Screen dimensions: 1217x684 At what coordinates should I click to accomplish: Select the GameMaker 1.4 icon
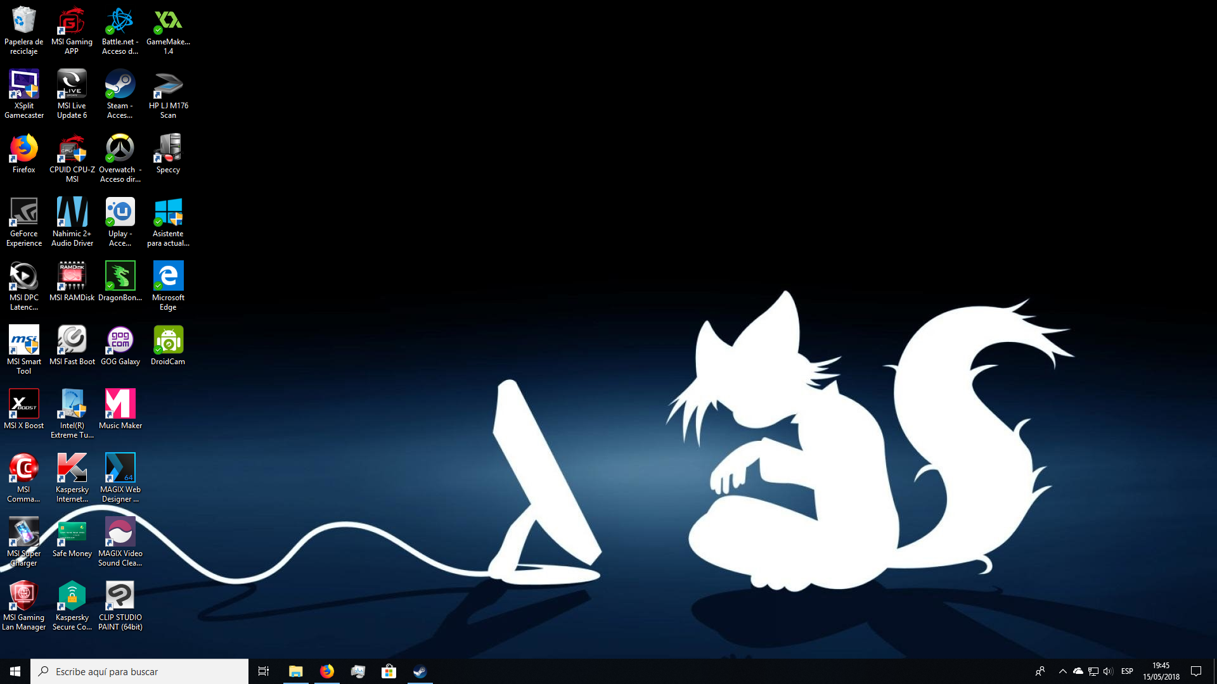tap(168, 30)
